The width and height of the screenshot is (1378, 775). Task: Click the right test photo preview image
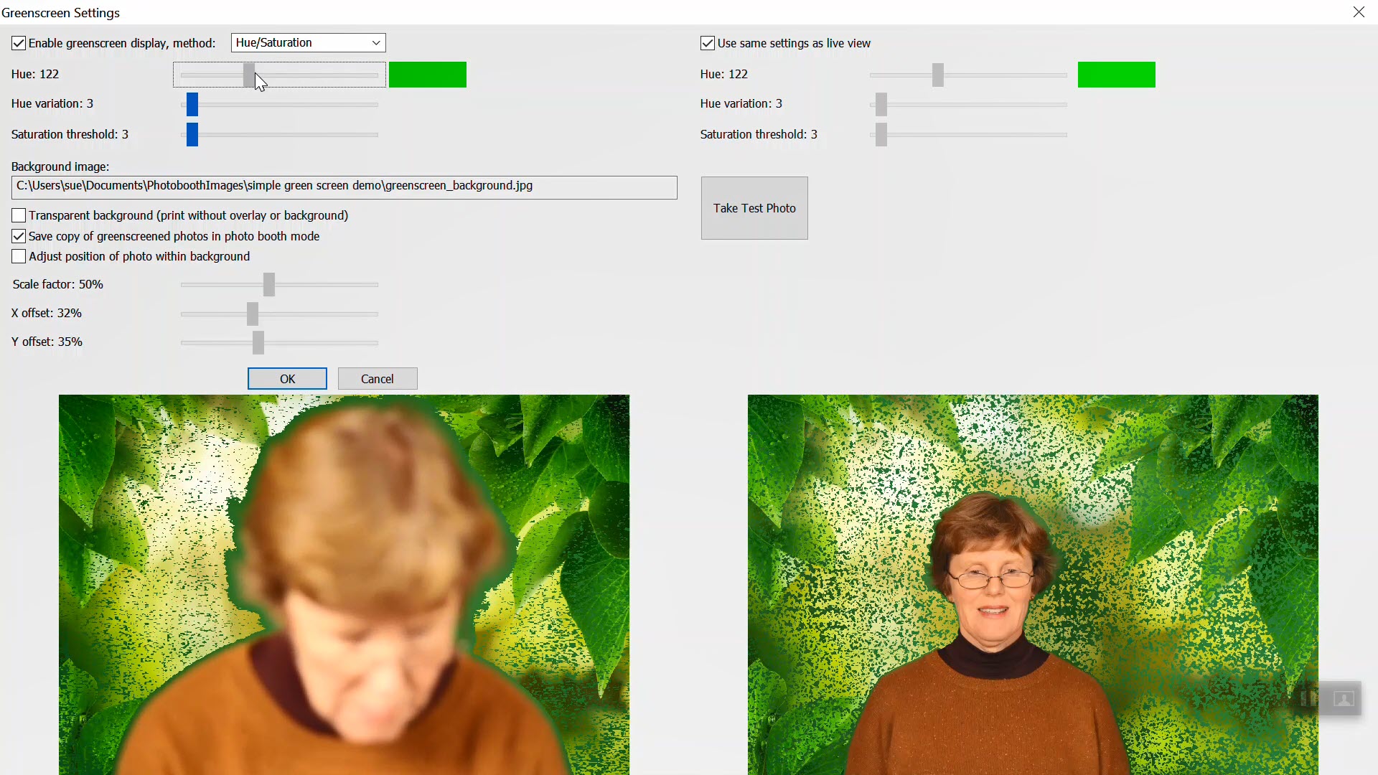pos(1032,584)
